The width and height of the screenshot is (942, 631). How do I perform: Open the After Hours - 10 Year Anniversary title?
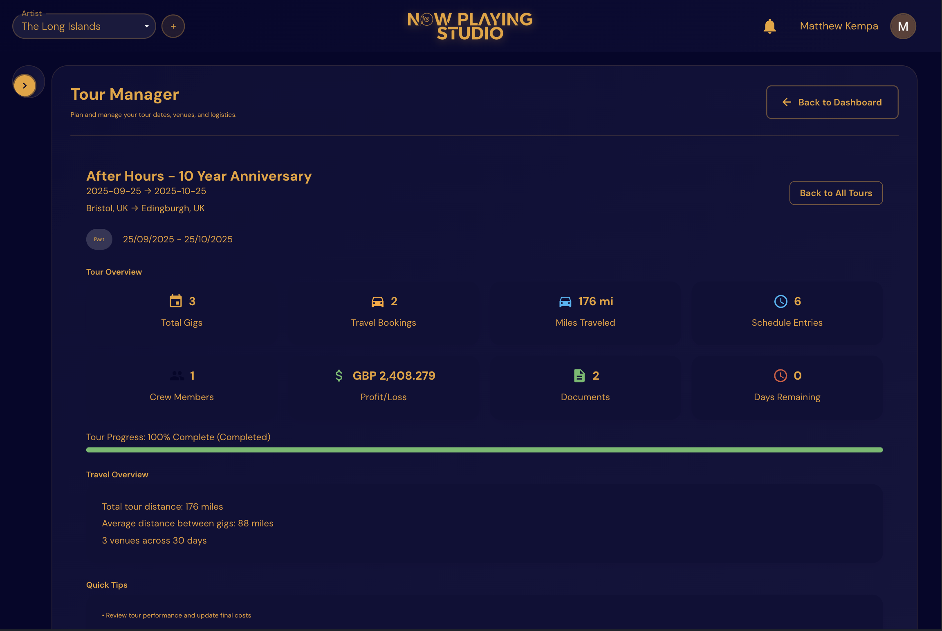click(x=199, y=176)
